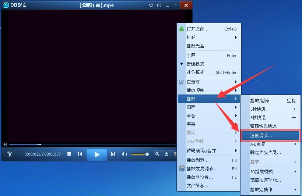This screenshot has width=302, height=196.
Task: Skip to the next track
Action: (113, 154)
